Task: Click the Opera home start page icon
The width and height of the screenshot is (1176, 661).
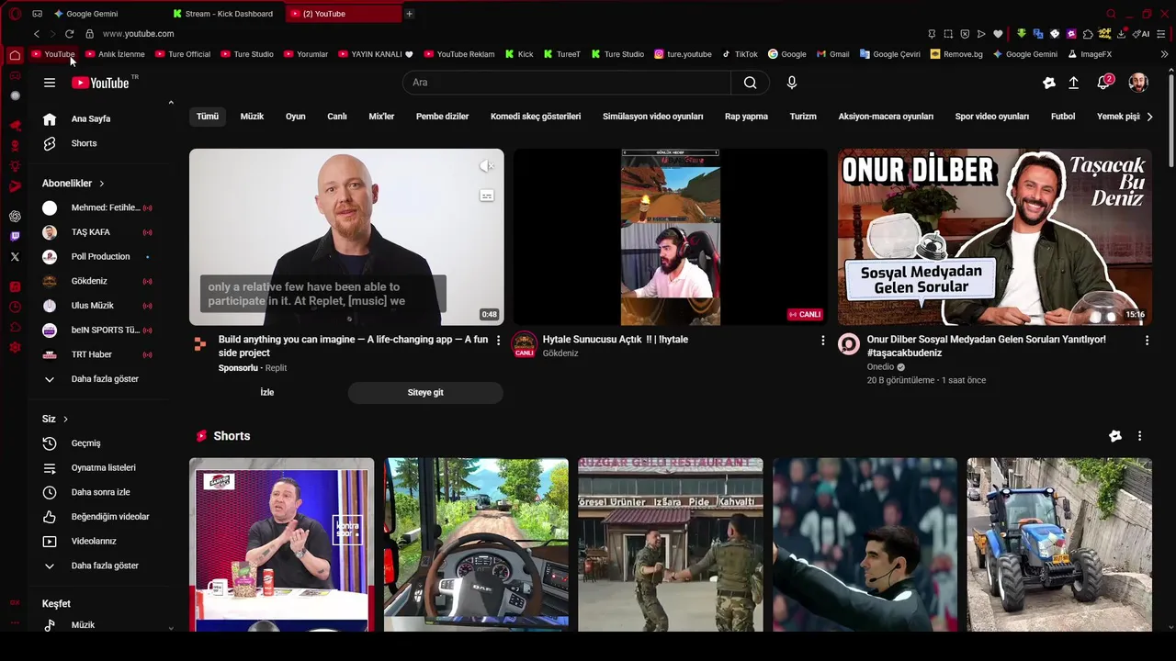Action: click(x=15, y=55)
